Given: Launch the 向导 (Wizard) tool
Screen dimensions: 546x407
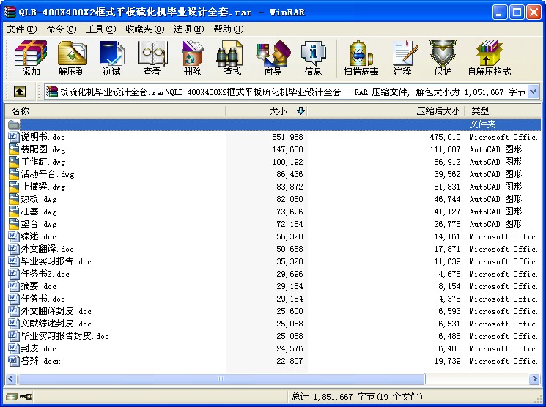Looking at the screenshot, I should pyautogui.click(x=273, y=58).
